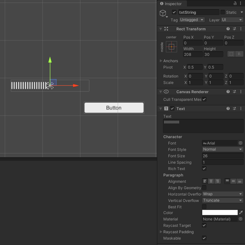Collapse the Canvas Renderer component
Screen dimensions: 245x245
pyautogui.click(x=160, y=92)
